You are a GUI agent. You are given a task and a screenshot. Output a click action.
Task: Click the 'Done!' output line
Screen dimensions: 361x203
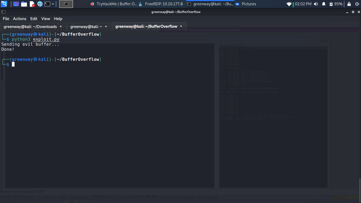coord(8,49)
